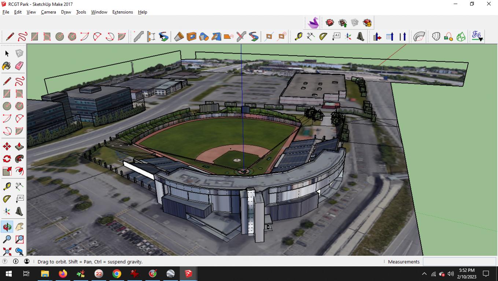Click the sign-in user icon in status bar

(27, 262)
